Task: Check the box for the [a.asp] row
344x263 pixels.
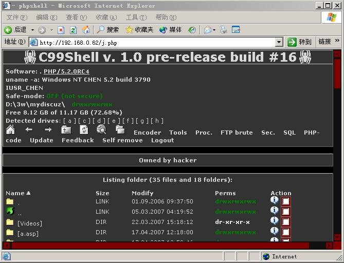Action: 286,232
